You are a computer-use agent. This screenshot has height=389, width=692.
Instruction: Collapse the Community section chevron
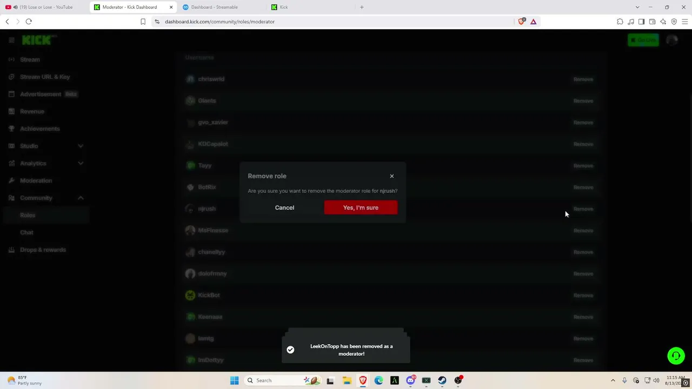pyautogui.click(x=81, y=198)
